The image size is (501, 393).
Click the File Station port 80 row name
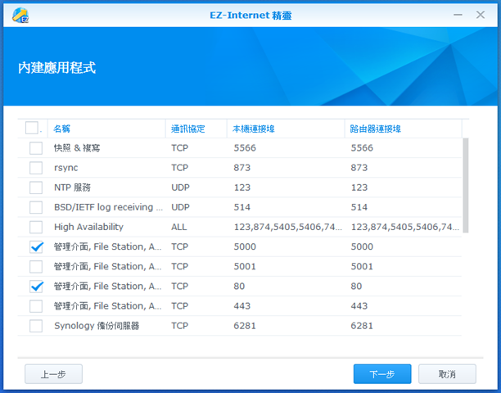click(x=108, y=287)
